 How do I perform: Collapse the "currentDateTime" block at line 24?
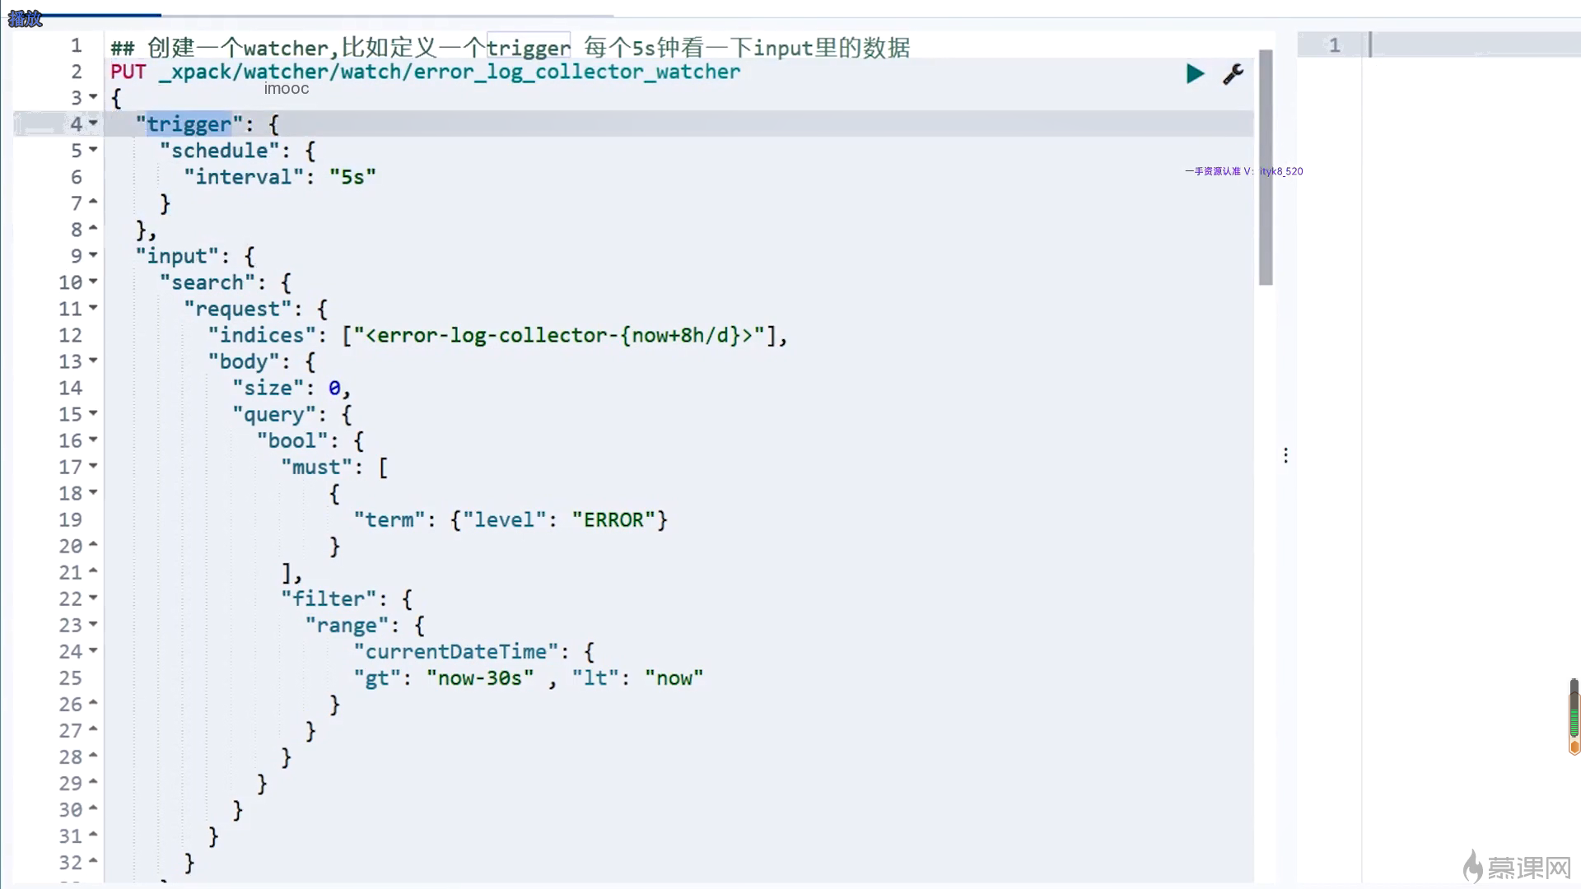tap(93, 650)
